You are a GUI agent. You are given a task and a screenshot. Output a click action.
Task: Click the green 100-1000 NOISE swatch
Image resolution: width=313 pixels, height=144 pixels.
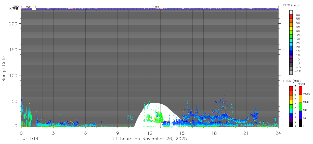[300, 107]
